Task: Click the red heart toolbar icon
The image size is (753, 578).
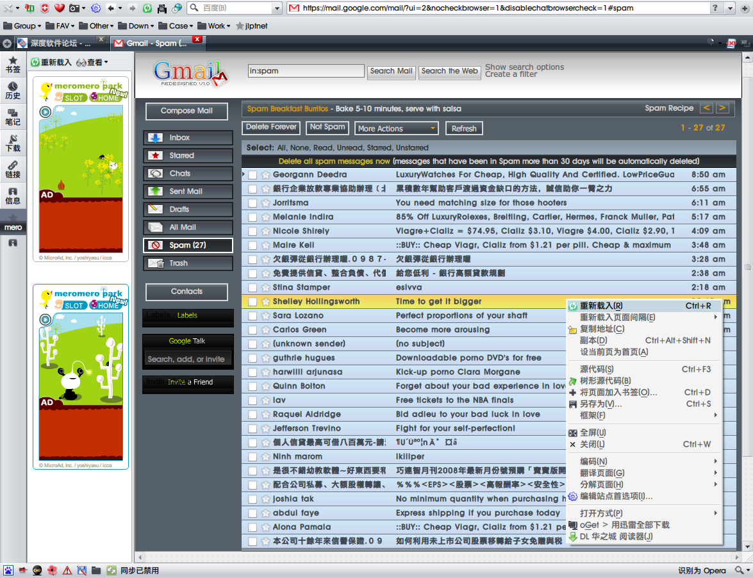Action: pyautogui.click(x=59, y=8)
